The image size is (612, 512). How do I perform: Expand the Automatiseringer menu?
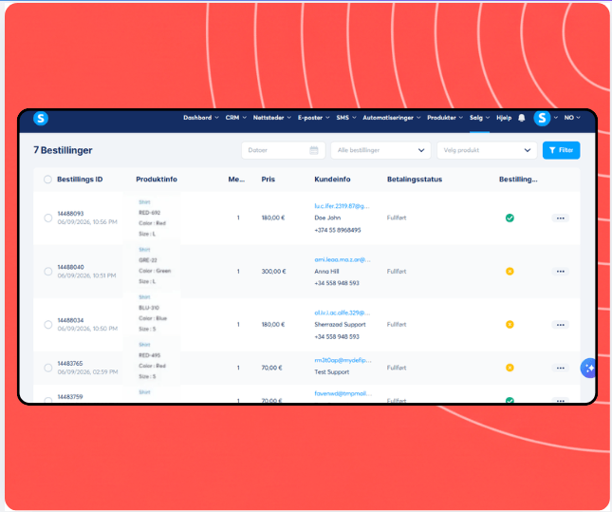click(x=392, y=118)
